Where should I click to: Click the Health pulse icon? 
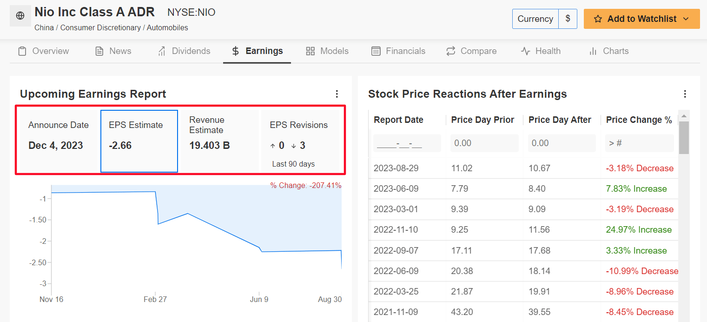pyautogui.click(x=526, y=51)
